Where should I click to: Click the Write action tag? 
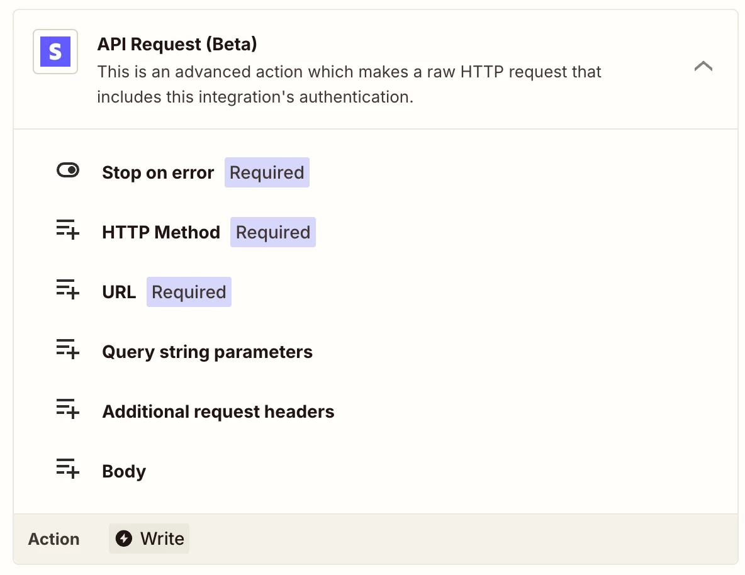[x=150, y=539]
